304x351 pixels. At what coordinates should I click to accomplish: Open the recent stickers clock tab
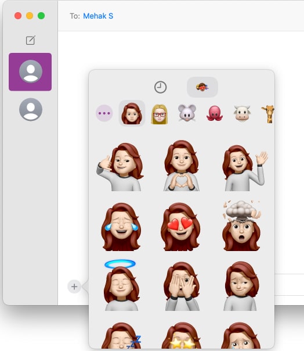(x=160, y=87)
